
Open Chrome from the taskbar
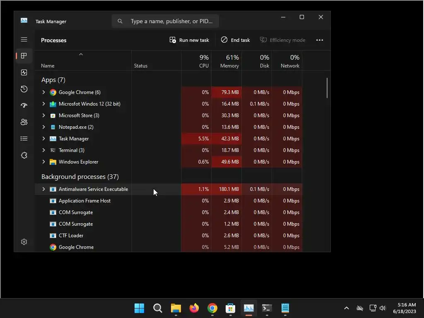tap(212, 308)
